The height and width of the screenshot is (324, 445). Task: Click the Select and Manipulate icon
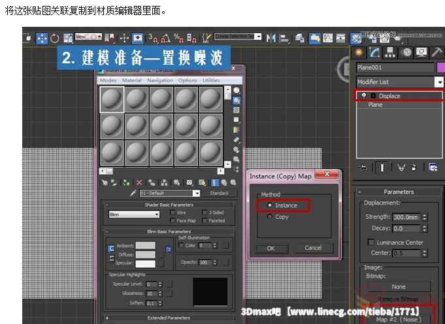(124, 38)
